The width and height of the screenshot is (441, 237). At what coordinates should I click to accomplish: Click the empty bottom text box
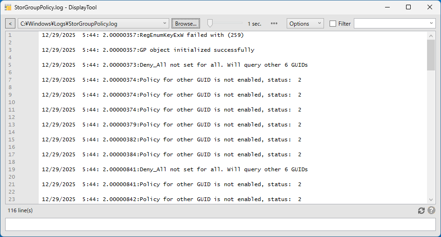(220, 224)
